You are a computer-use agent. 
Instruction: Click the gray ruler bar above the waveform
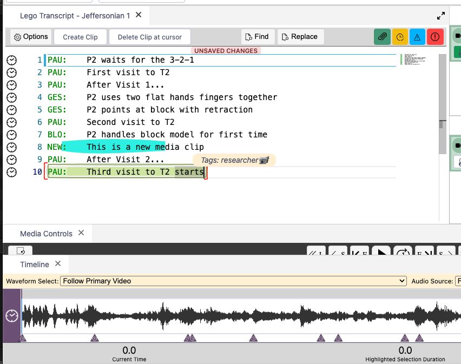tap(241, 294)
